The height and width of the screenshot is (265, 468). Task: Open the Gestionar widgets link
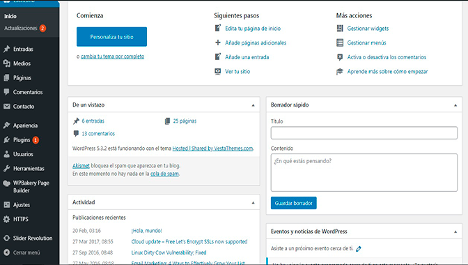click(368, 29)
